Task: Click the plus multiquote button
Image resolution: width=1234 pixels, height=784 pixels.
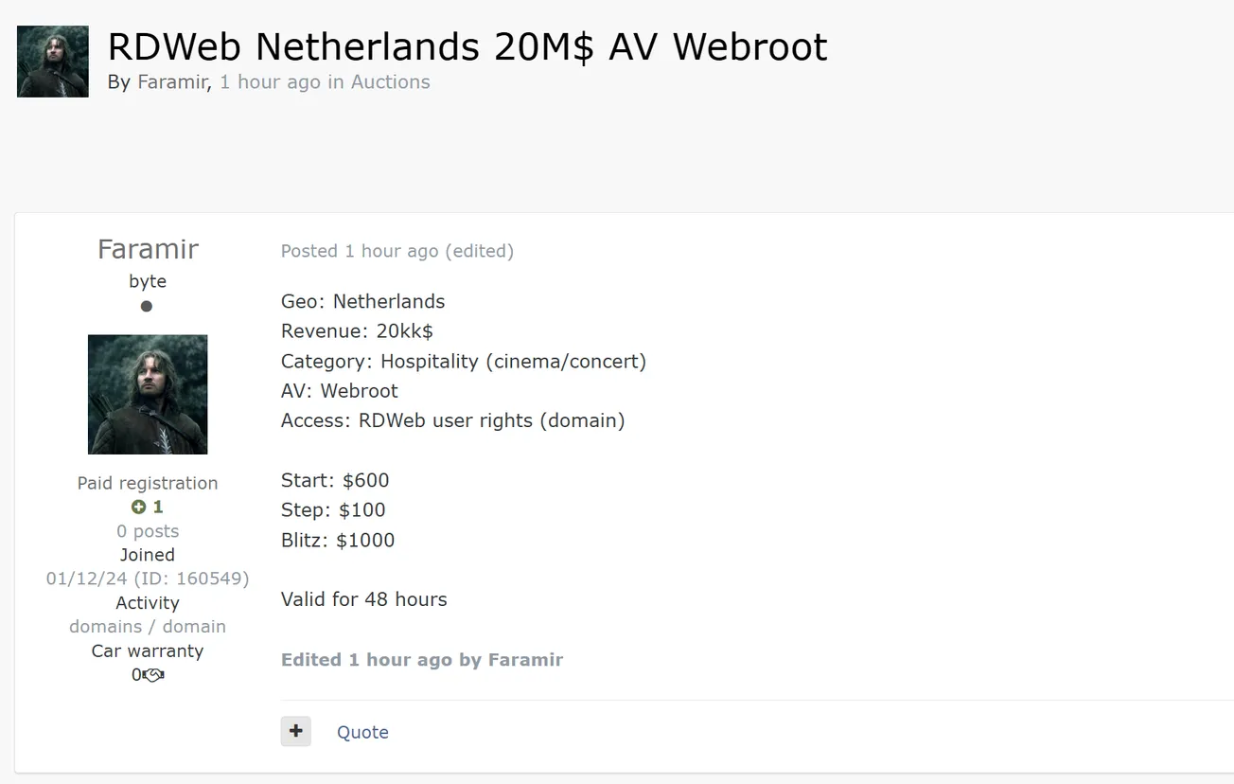Action: click(x=295, y=731)
